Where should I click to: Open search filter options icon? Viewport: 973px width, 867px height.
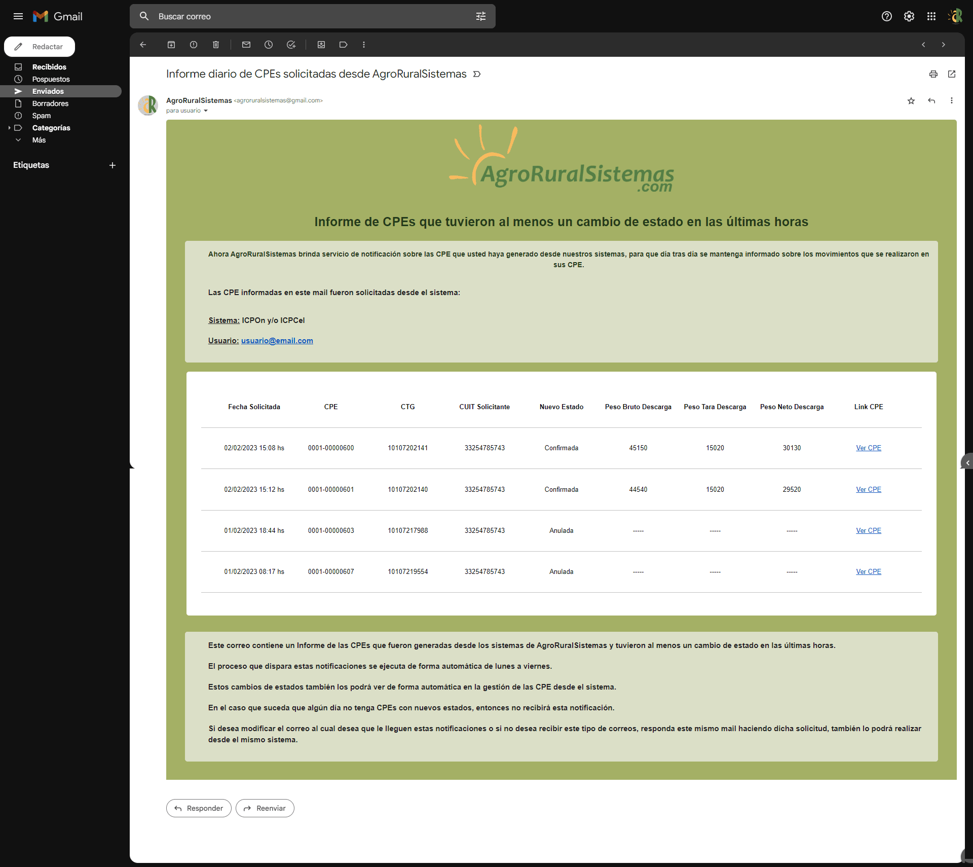pyautogui.click(x=481, y=16)
